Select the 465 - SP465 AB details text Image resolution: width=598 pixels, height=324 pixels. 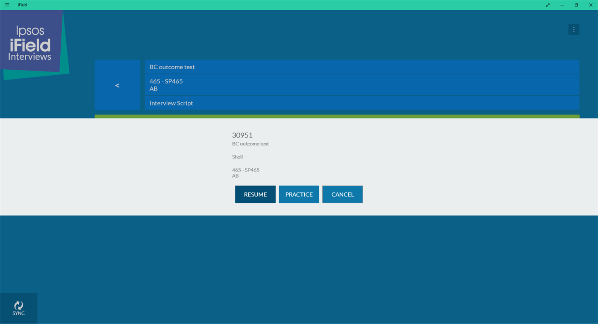click(246, 172)
